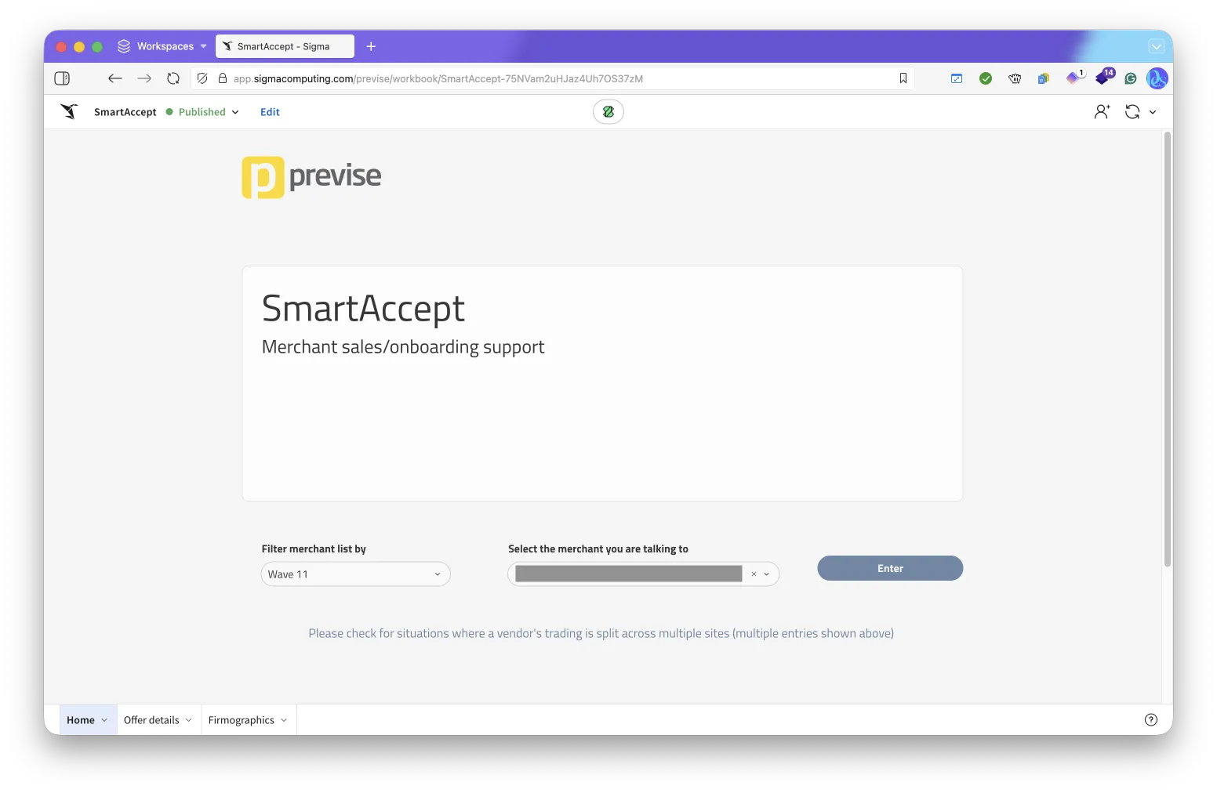Image resolution: width=1217 pixels, height=793 pixels.
Task: Reload the page with browser refresh icon
Action: click(173, 78)
